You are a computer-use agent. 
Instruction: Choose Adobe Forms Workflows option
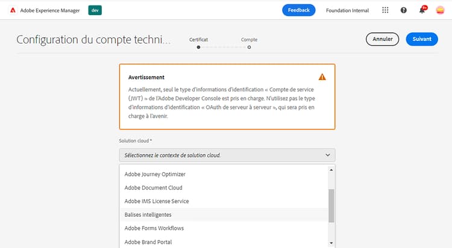[x=224, y=228]
